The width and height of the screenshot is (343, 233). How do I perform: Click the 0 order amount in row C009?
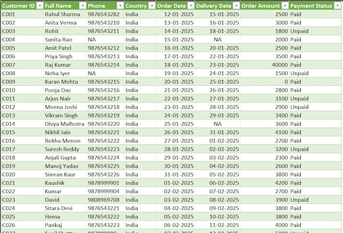[264, 82]
